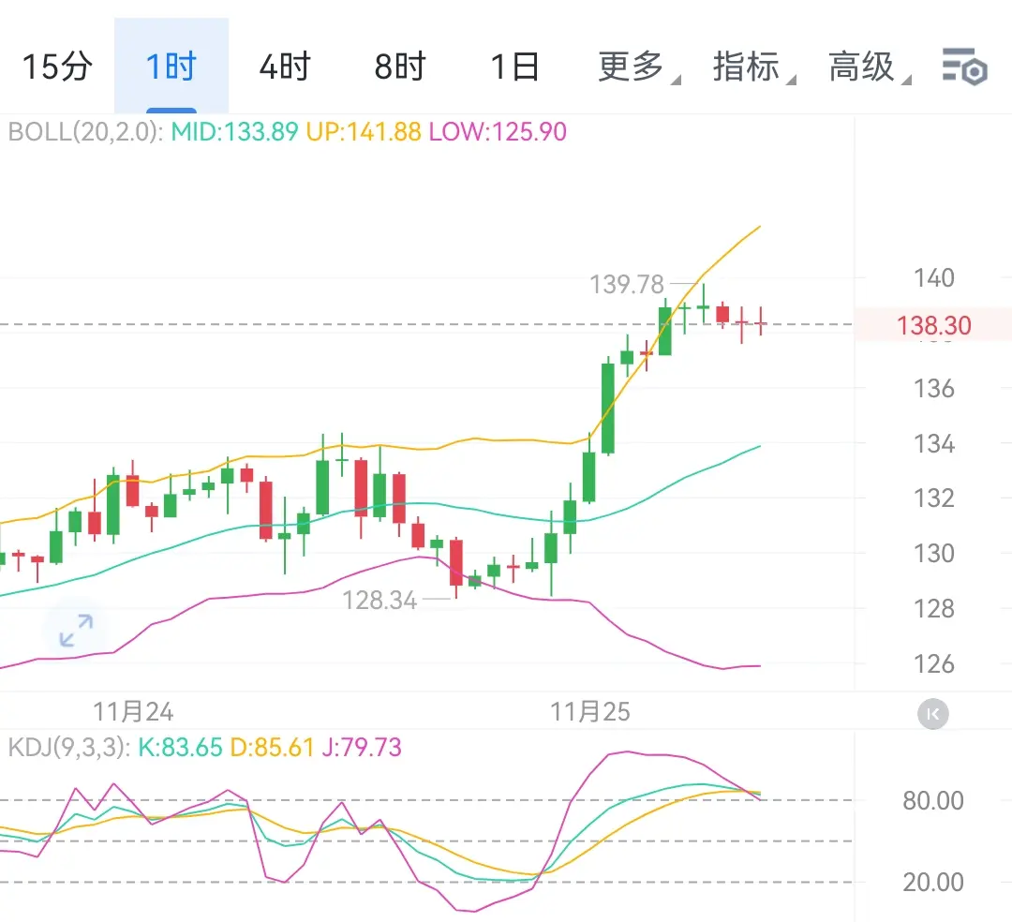Tap the 11月25 date label
This screenshot has height=922, width=1012.
point(590,712)
